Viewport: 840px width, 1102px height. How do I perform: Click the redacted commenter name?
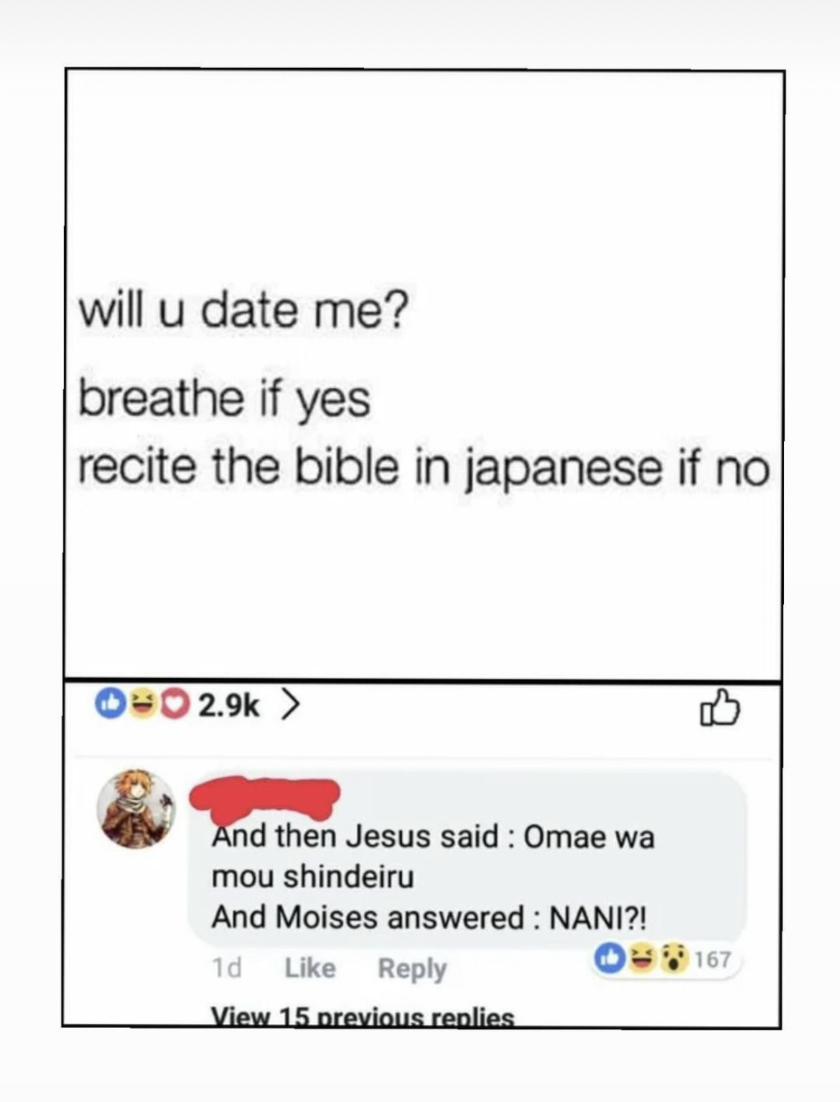264,799
